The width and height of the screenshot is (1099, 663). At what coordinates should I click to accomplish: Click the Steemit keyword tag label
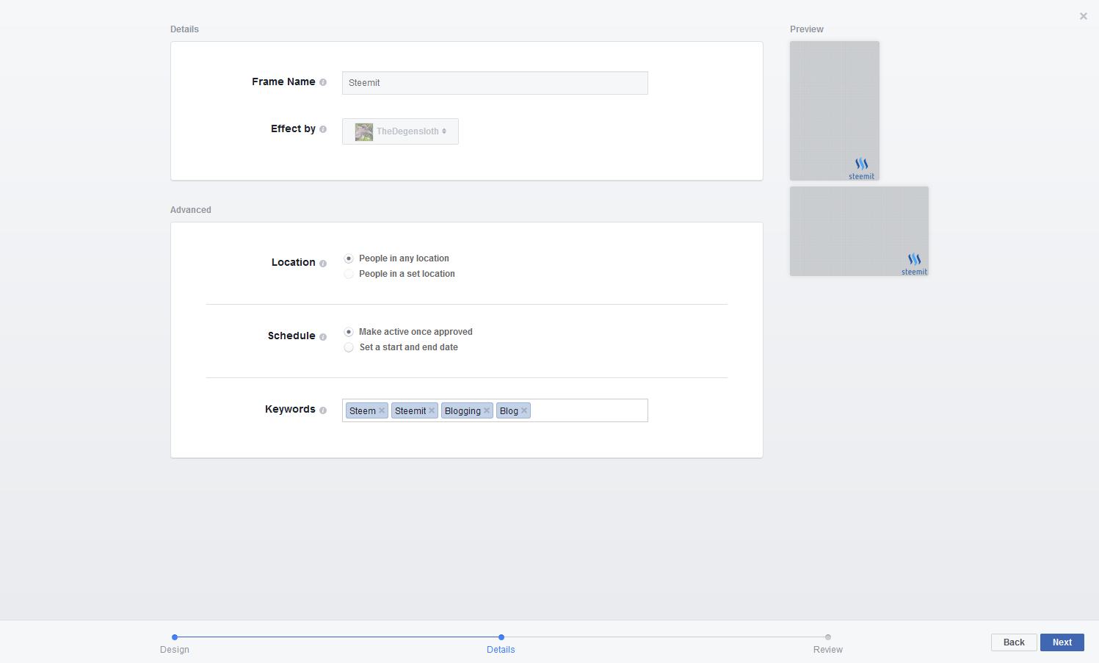pyautogui.click(x=410, y=411)
